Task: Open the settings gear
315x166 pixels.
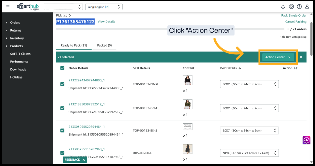Action: 291,7
